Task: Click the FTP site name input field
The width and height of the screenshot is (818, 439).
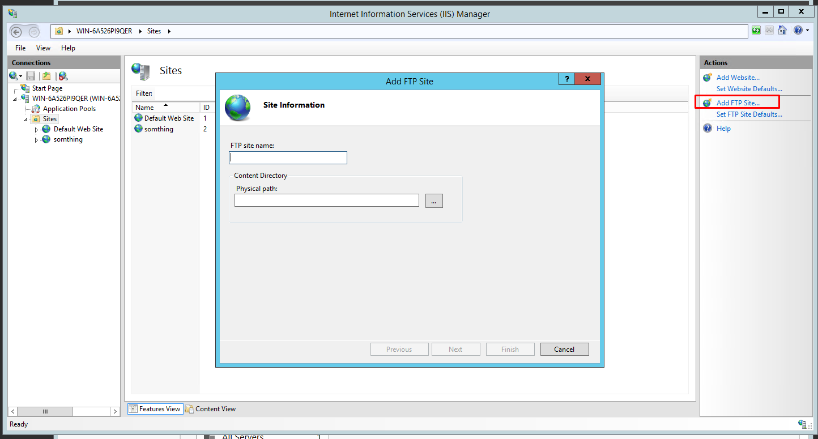Action: [288, 157]
